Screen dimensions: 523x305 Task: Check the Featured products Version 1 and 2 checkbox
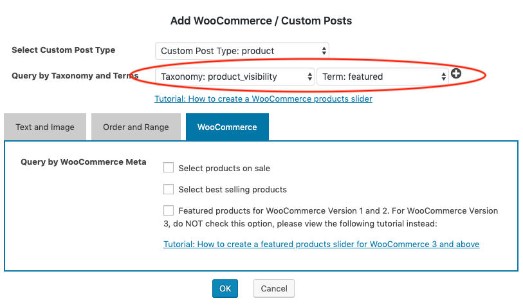coord(169,210)
